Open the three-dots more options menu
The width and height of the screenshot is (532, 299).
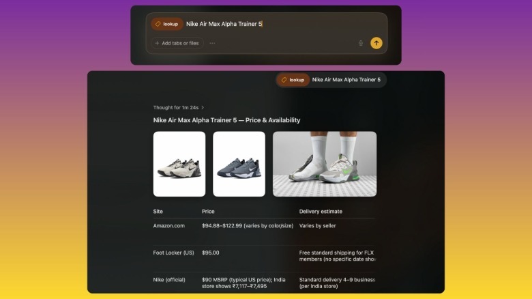(212, 43)
